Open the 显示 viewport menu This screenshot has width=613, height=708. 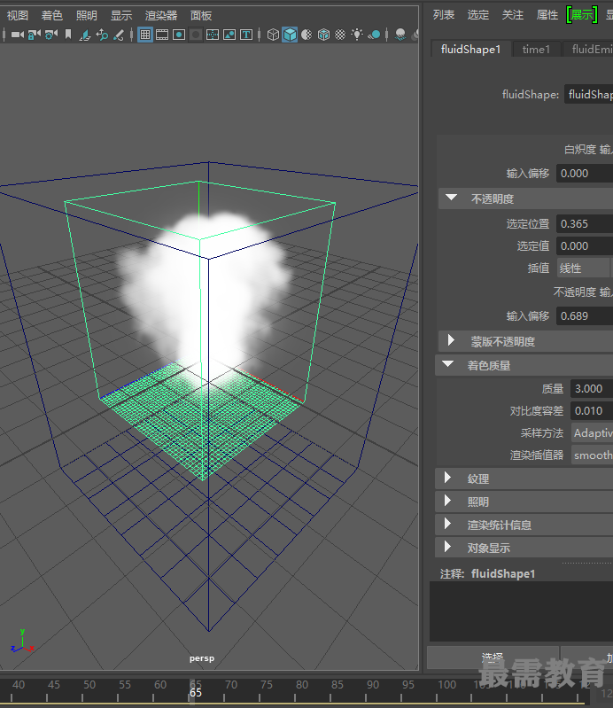121,15
